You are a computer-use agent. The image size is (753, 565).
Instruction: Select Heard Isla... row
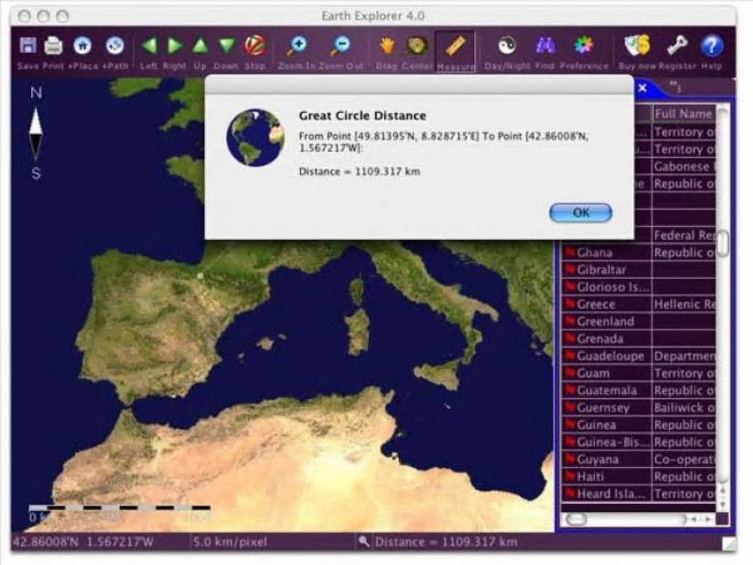pyautogui.click(x=607, y=494)
